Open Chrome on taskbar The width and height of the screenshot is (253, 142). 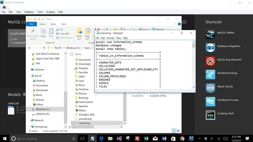[x=182, y=138]
